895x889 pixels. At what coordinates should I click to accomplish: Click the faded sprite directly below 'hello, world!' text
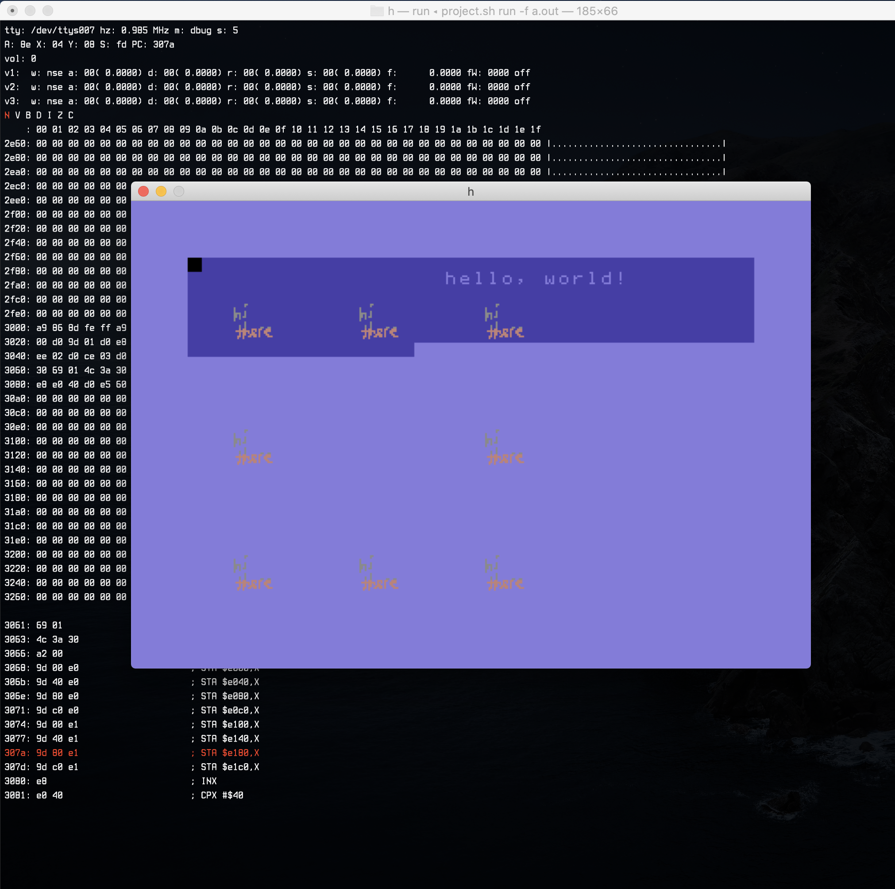[505, 448]
